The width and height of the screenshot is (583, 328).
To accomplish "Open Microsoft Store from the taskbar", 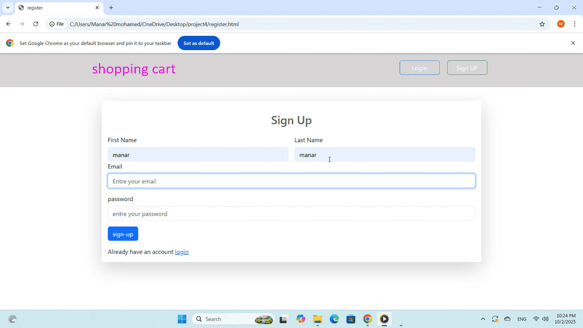I will [351, 319].
